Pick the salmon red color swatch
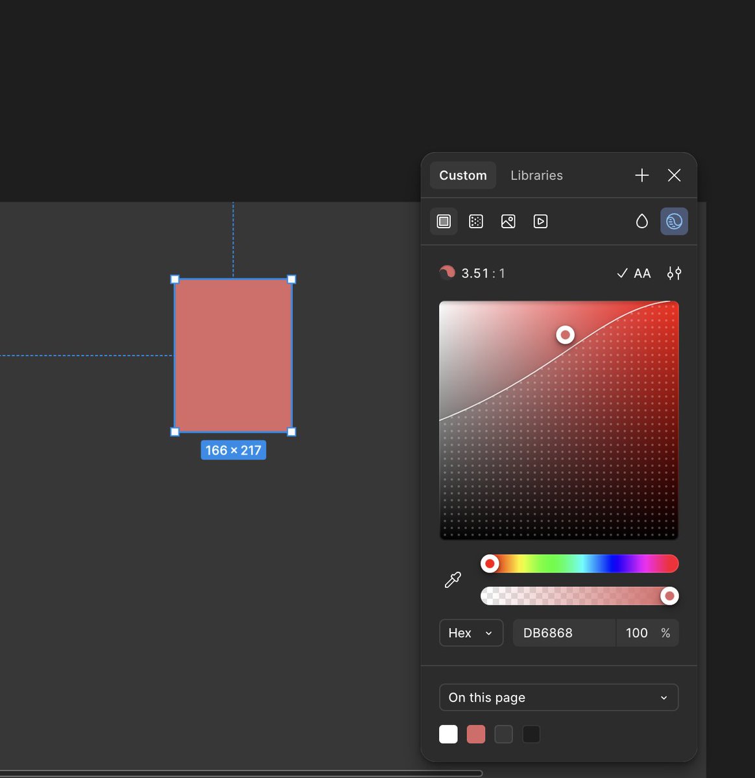 click(x=476, y=734)
